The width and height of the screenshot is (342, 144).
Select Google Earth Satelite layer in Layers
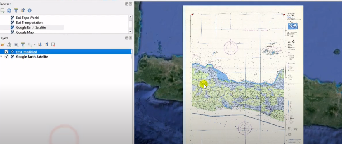[x=32, y=56]
